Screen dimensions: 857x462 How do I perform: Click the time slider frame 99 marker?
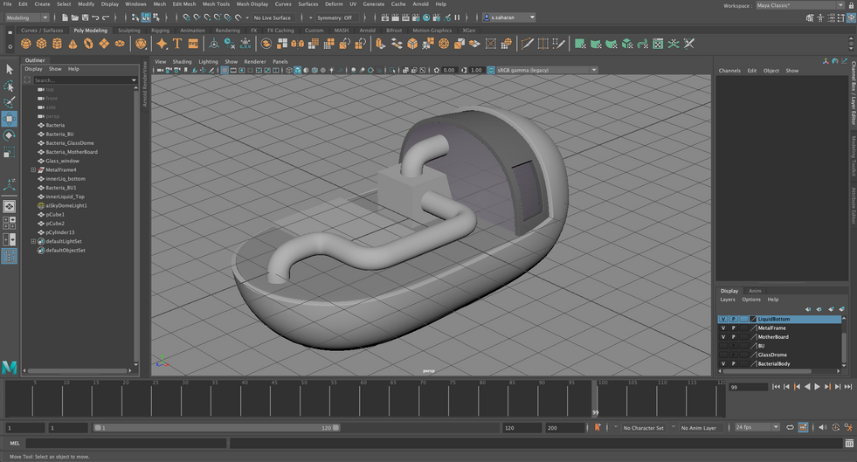tap(595, 398)
